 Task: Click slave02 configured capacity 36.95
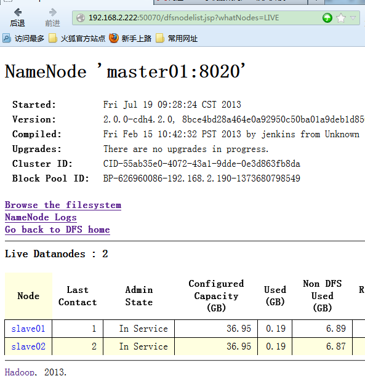click(239, 346)
